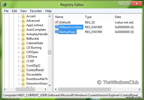Click the Data column header

click(128, 17)
